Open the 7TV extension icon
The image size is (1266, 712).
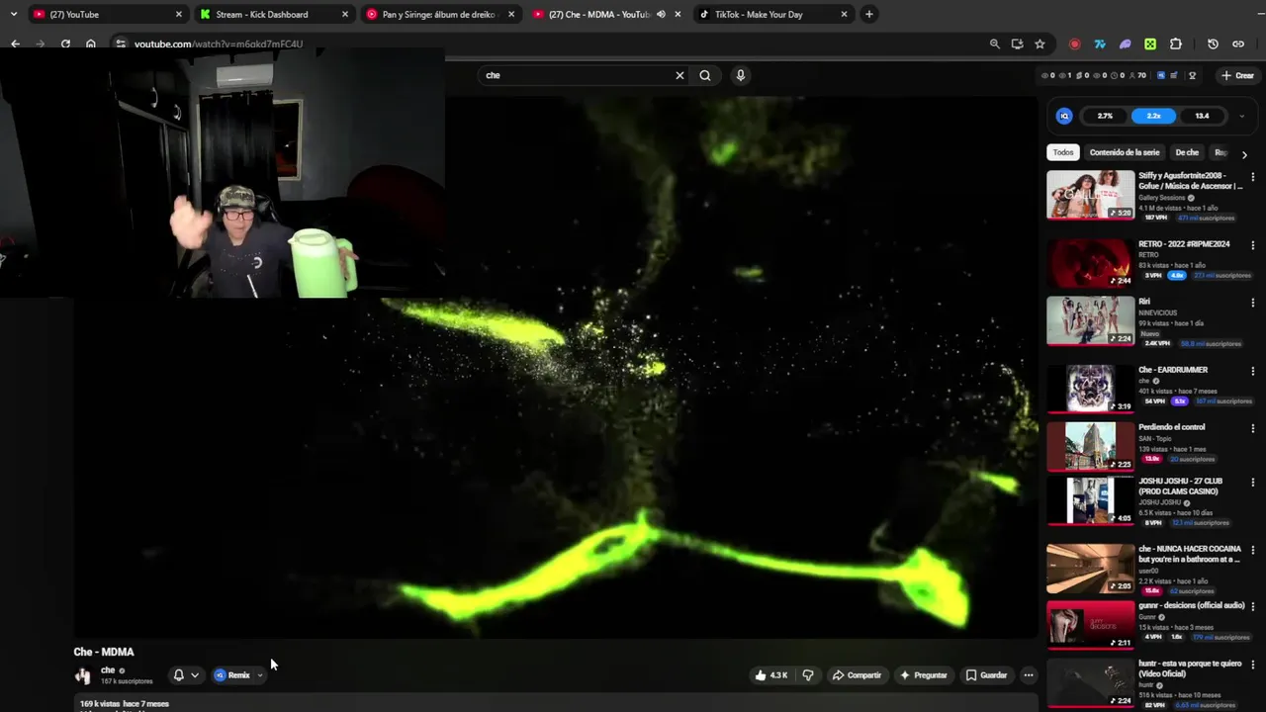pyautogui.click(x=1100, y=44)
